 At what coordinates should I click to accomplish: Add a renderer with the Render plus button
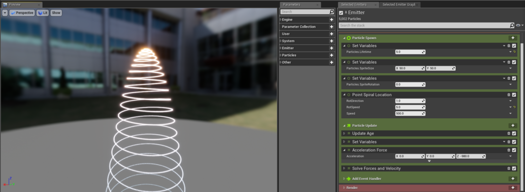[x=512, y=188]
